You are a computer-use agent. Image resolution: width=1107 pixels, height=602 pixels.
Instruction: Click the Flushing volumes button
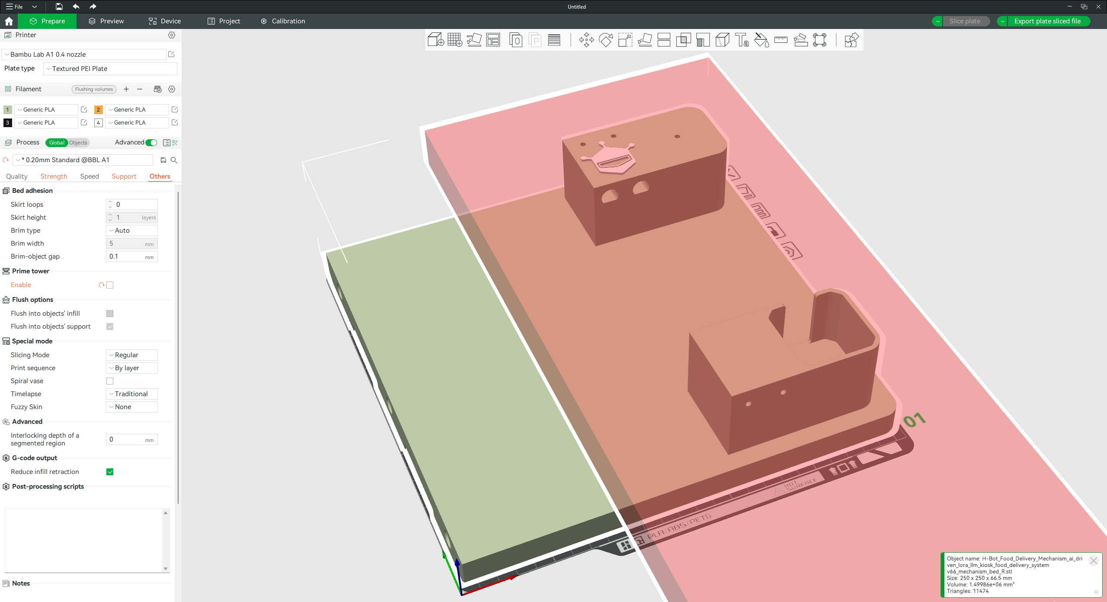pyautogui.click(x=94, y=89)
